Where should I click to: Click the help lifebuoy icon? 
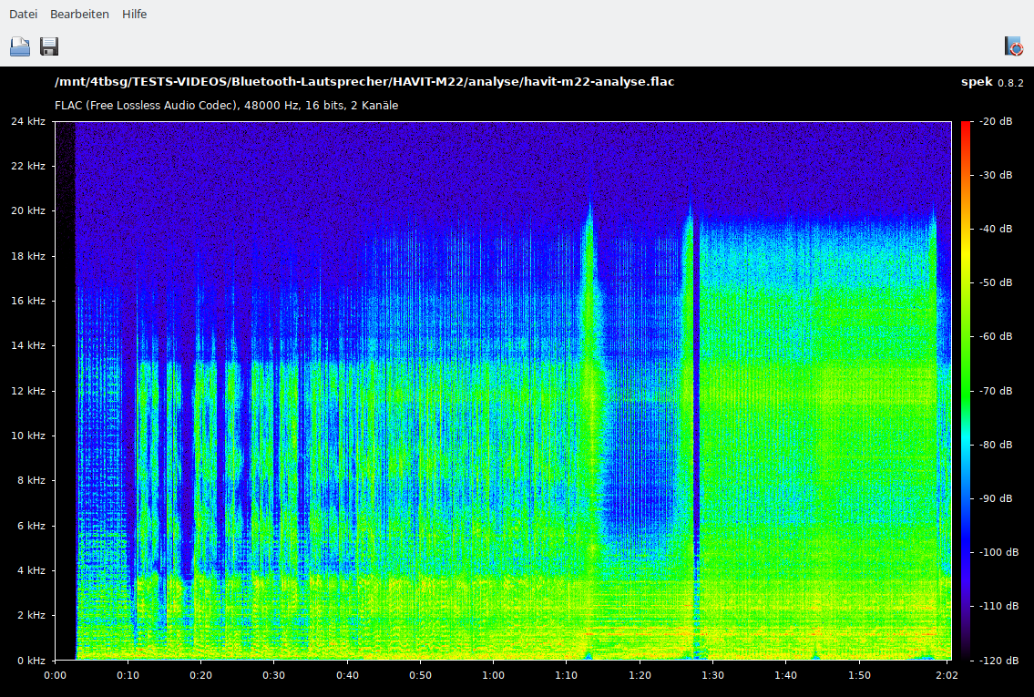coord(1014,46)
